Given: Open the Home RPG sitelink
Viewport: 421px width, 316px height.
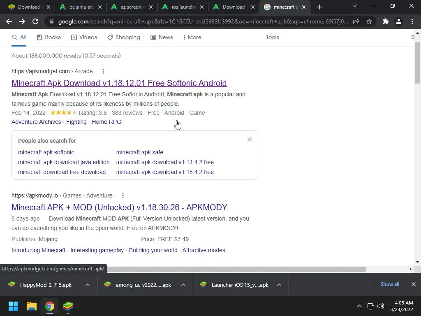Looking at the screenshot, I should click(106, 122).
